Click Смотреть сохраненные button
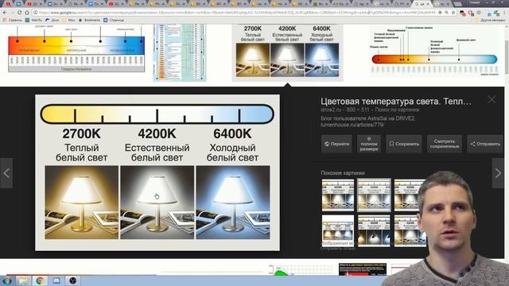 444,144
